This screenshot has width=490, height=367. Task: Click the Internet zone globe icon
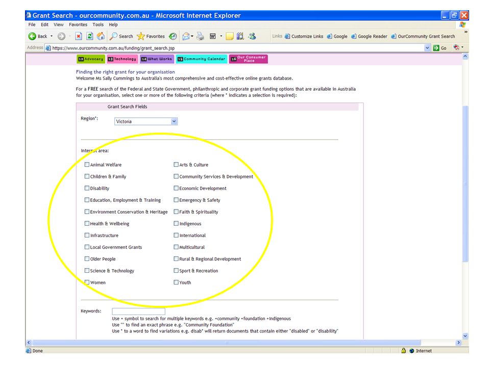pyautogui.click(x=411, y=351)
